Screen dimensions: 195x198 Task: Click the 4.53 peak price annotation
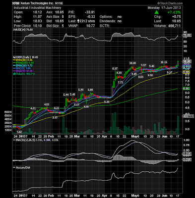tap(46, 104)
